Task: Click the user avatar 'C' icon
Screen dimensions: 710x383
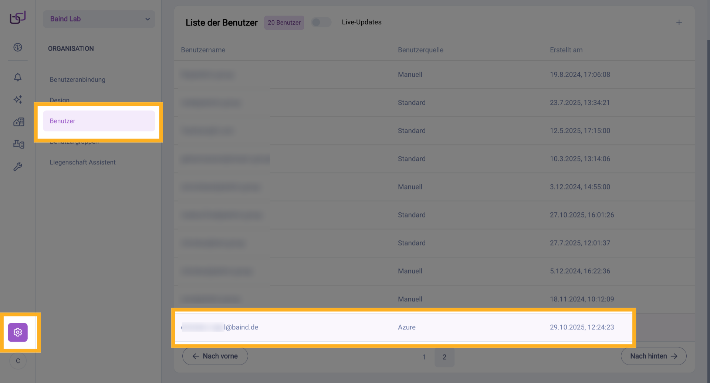Action: (x=18, y=361)
